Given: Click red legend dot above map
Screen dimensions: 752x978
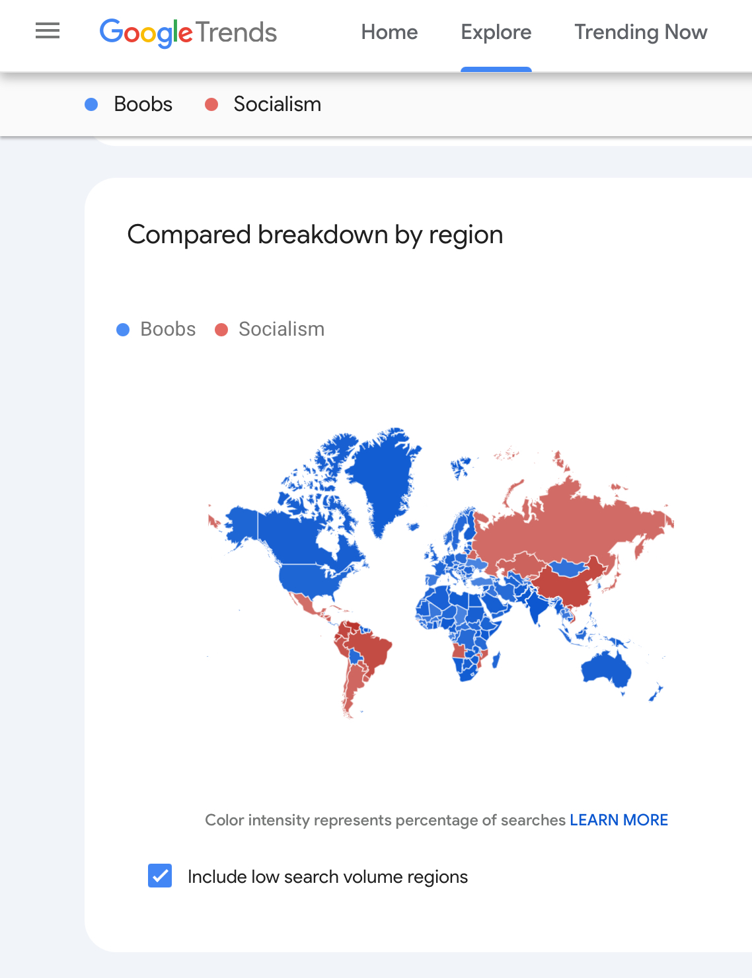Looking at the screenshot, I should coord(221,330).
